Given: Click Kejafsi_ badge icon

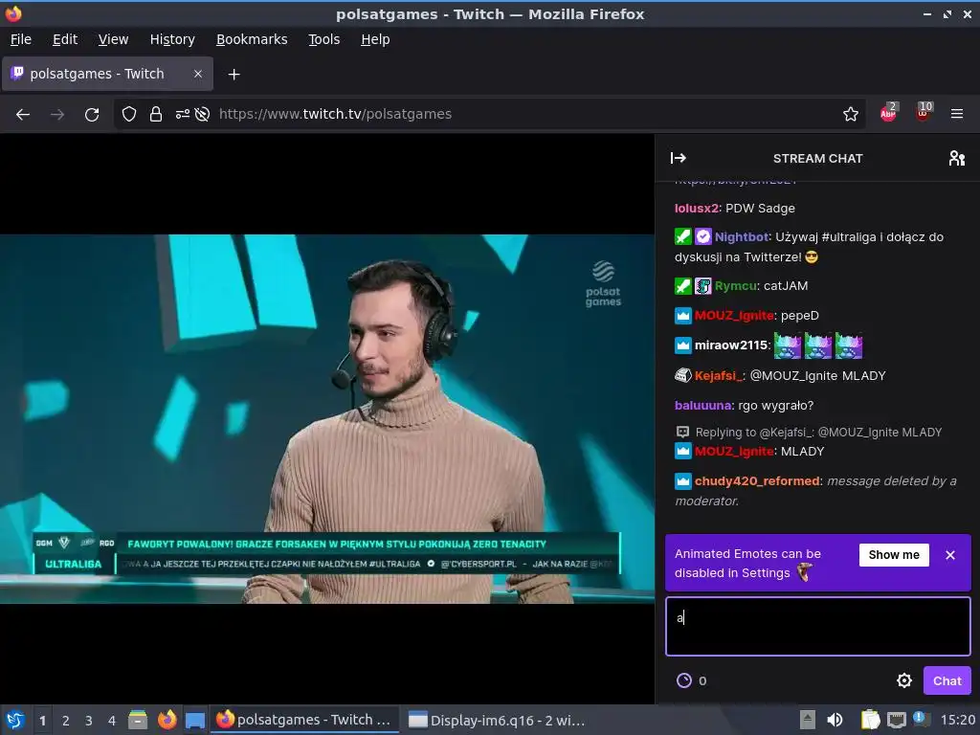Looking at the screenshot, I should [683, 375].
